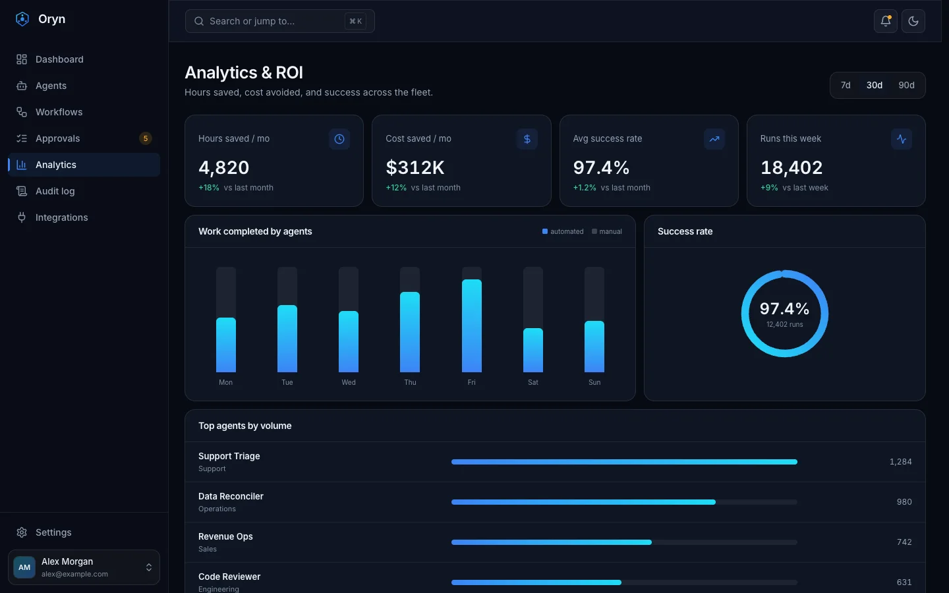Viewport: 949px width, 593px height.
Task: Click the trend icon on Avg success rate card
Action: (714, 139)
